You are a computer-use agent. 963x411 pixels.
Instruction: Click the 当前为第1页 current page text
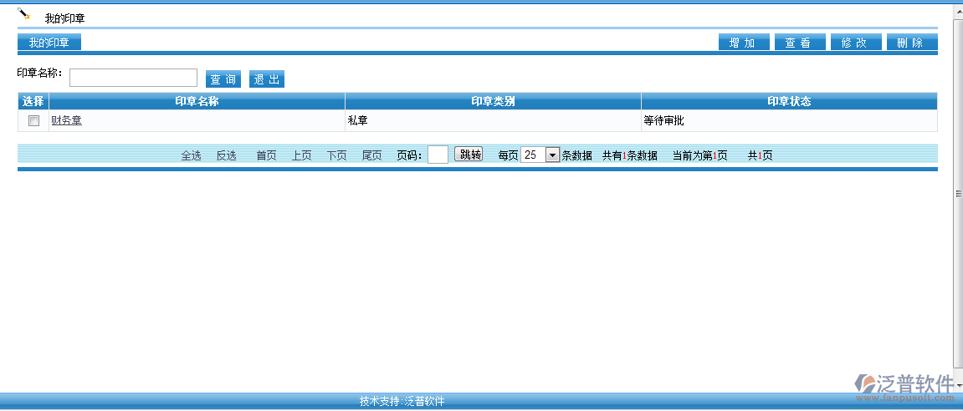(700, 156)
